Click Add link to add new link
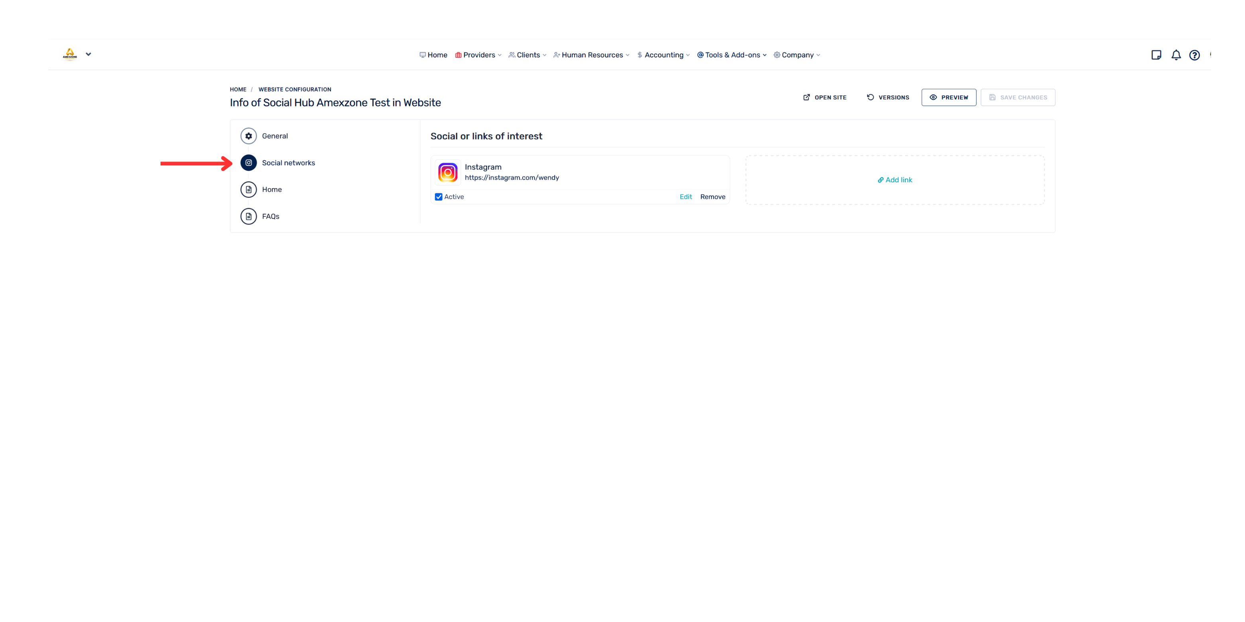 click(x=894, y=179)
